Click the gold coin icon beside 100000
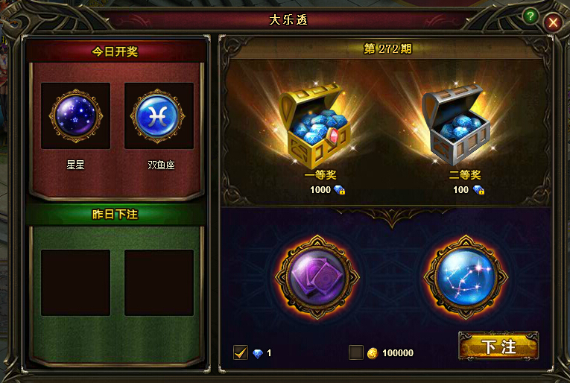Screen dimensions: 570x383 tap(373, 353)
